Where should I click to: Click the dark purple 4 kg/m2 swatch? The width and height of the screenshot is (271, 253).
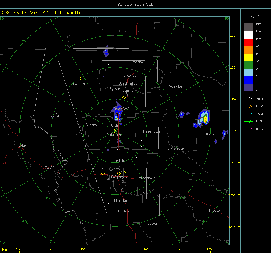coord(248,87)
